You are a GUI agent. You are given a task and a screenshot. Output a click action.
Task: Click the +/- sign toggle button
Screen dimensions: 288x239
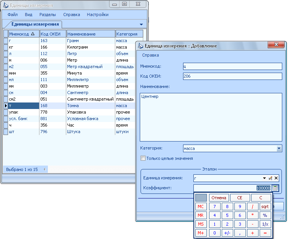pyautogui.click(x=227, y=233)
